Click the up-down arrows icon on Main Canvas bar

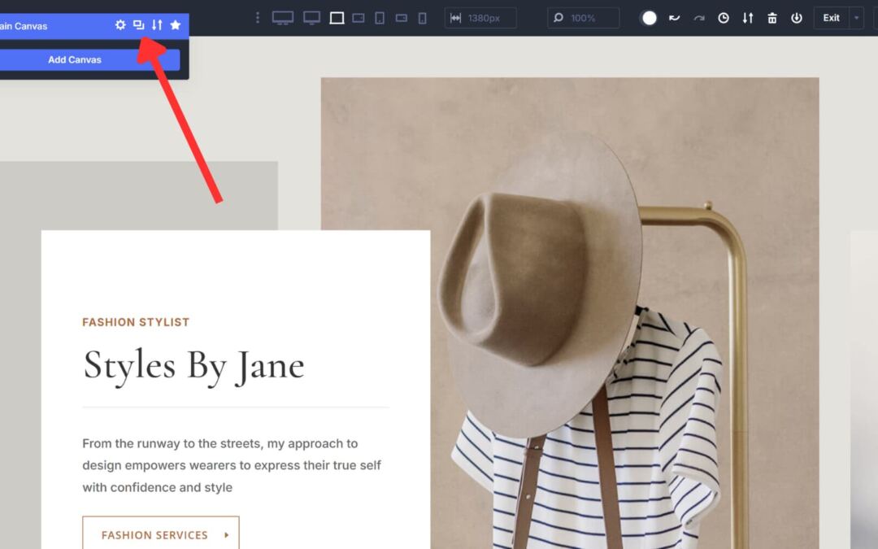tap(157, 25)
